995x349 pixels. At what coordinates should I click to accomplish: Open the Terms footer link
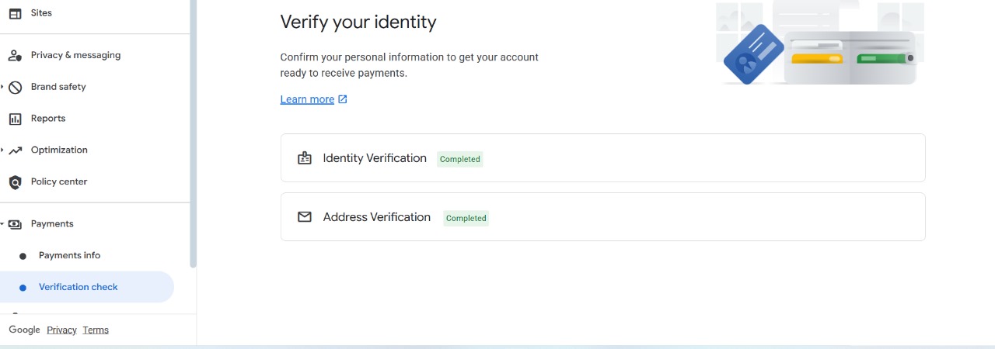coord(96,330)
